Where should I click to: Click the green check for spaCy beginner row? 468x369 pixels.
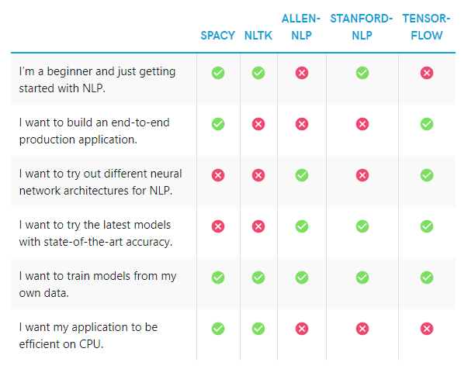pyautogui.click(x=218, y=73)
